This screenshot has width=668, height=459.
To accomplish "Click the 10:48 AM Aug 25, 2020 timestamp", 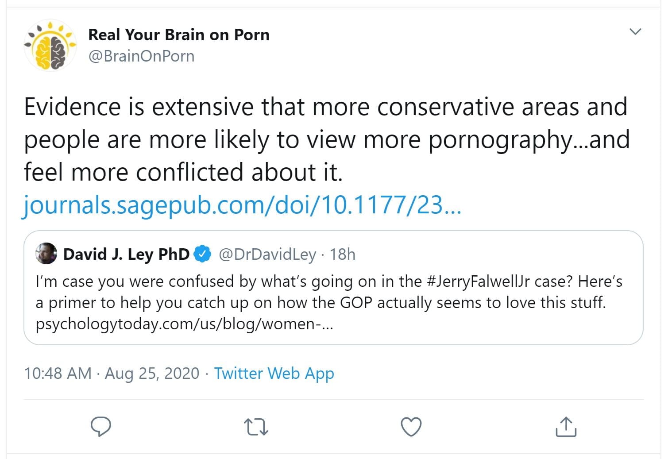I will click(112, 374).
